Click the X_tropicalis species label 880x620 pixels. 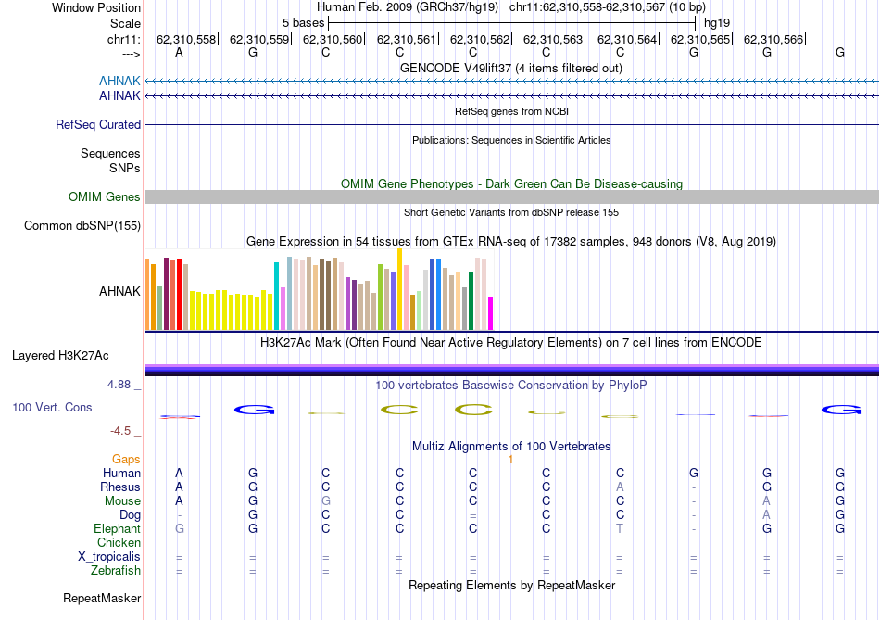coord(109,557)
